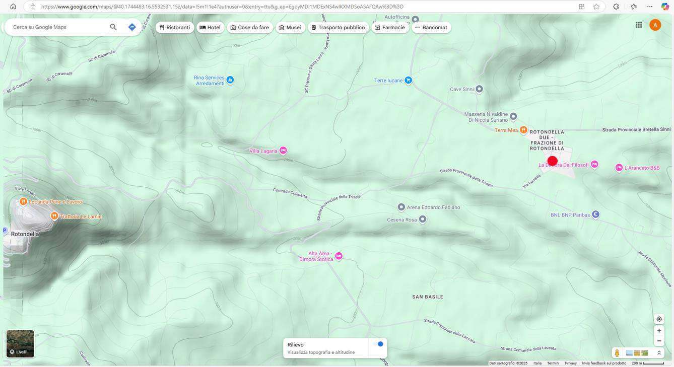This screenshot has width=674, height=367.
Task: Open the Google apps grid
Action: click(x=638, y=25)
